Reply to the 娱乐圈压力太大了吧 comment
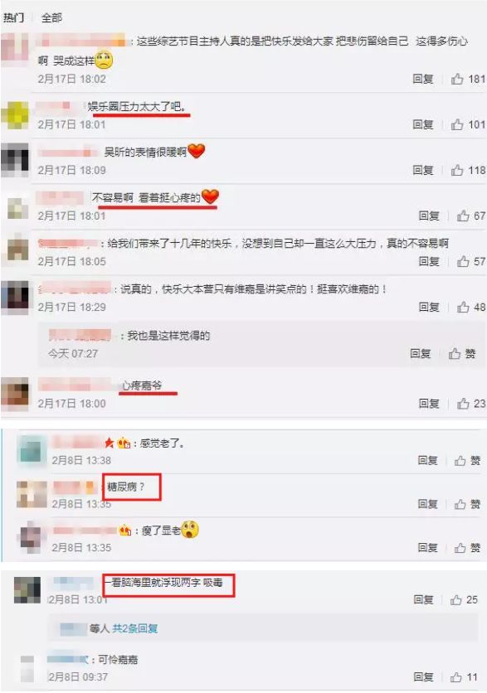This screenshot has height=693, width=487. click(423, 124)
